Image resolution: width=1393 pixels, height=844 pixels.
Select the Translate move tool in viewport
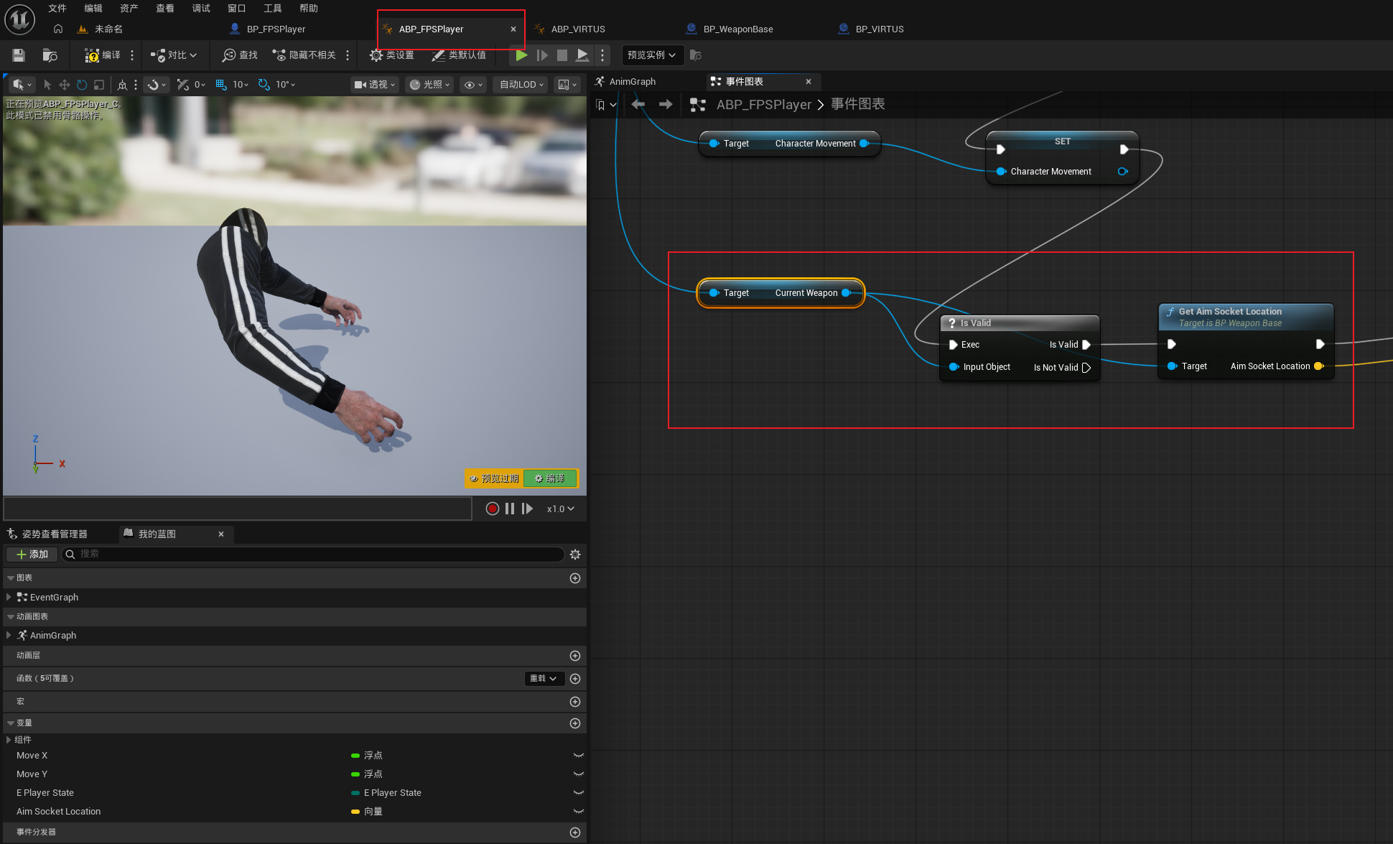(65, 85)
